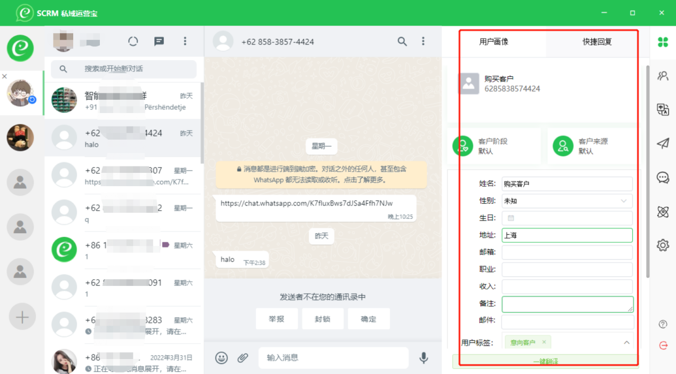Click the 确定 confirm button
The height and width of the screenshot is (374, 676).
[368, 319]
